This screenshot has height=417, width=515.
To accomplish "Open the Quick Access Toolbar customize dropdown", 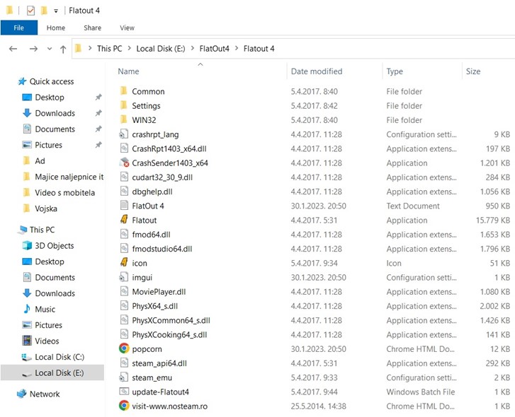I will coord(56,11).
